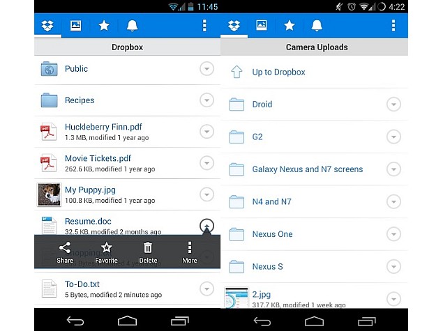Expand options for Nexus One folder

393,234
